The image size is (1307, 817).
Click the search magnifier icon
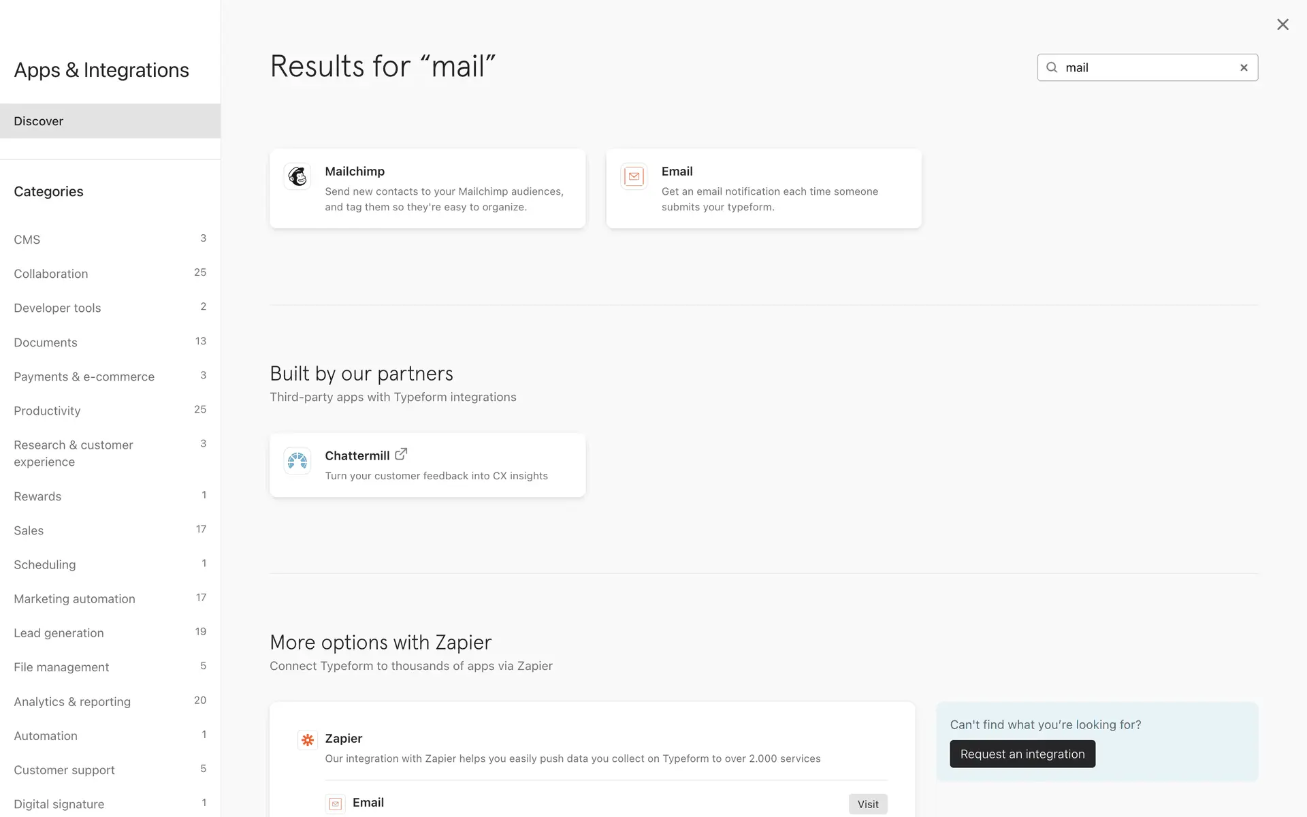tap(1052, 67)
